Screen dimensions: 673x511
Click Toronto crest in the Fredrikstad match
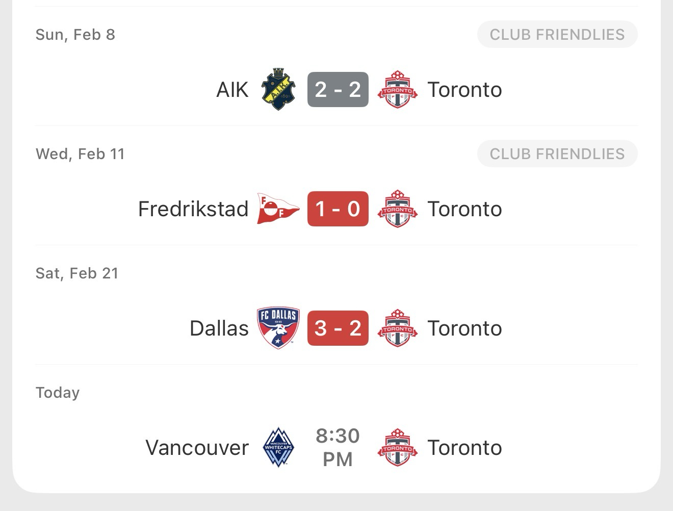[398, 209]
